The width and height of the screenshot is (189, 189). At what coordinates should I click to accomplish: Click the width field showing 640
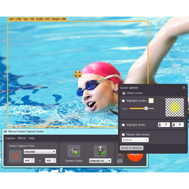point(27,161)
